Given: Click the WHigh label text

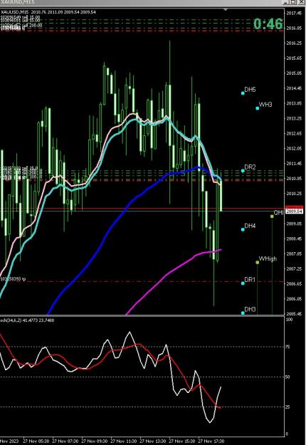Looking at the screenshot, I should coord(268,259).
